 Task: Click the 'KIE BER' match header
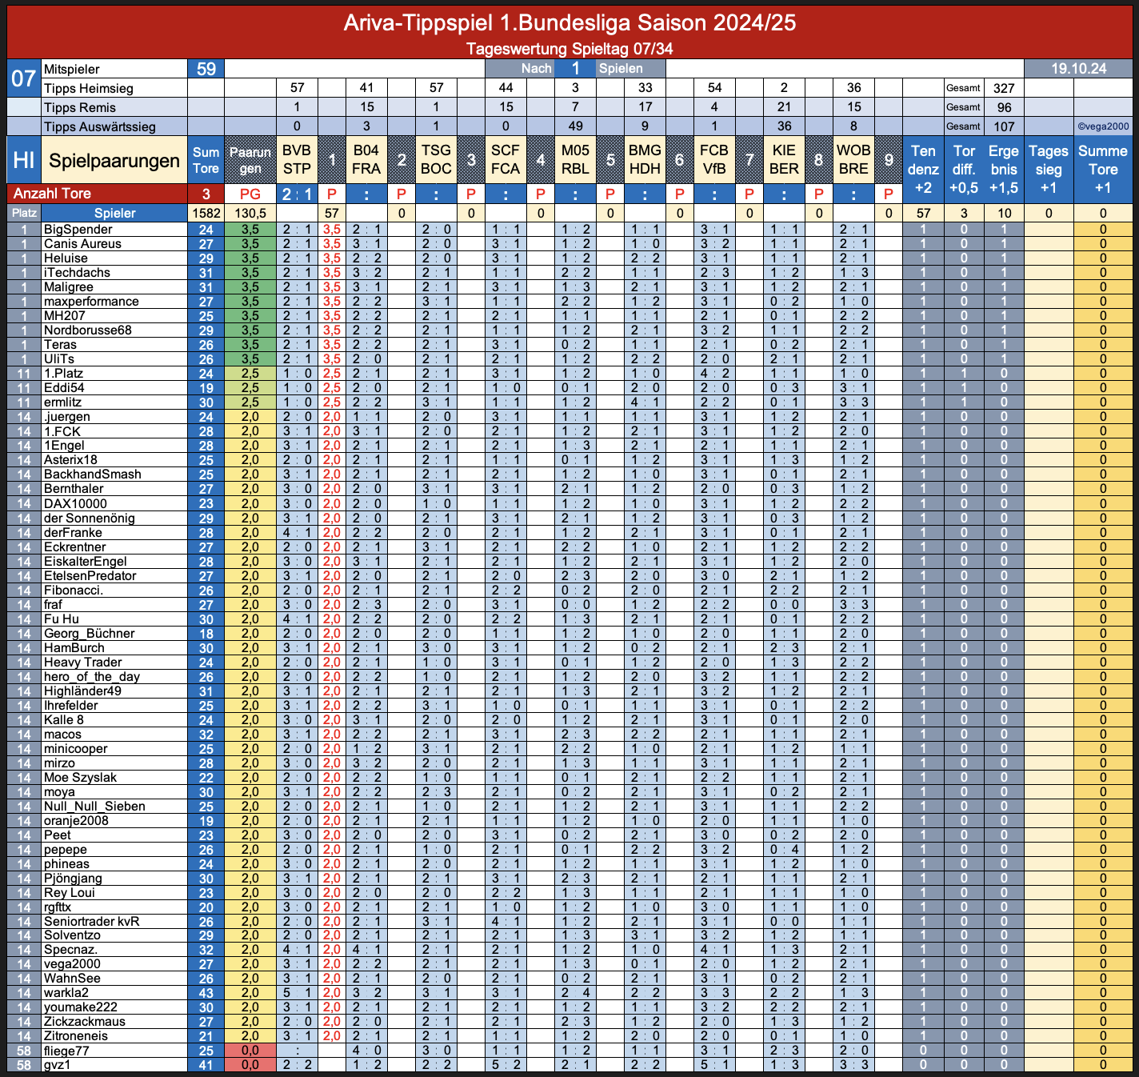pos(784,160)
